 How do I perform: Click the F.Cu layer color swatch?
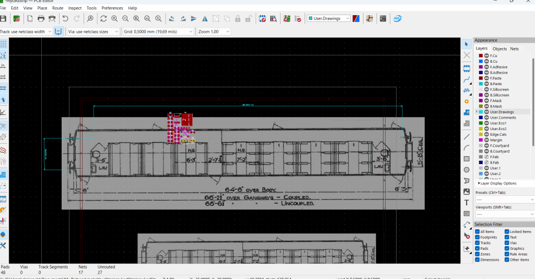481,56
